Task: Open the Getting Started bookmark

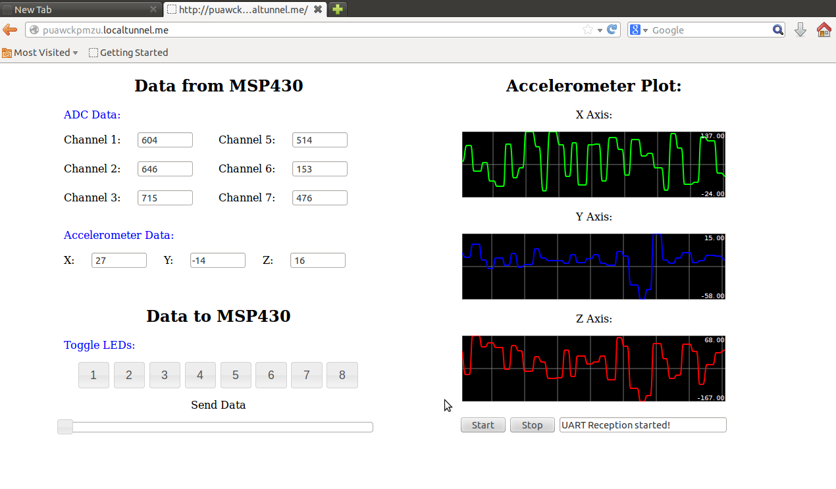Action: [128, 53]
